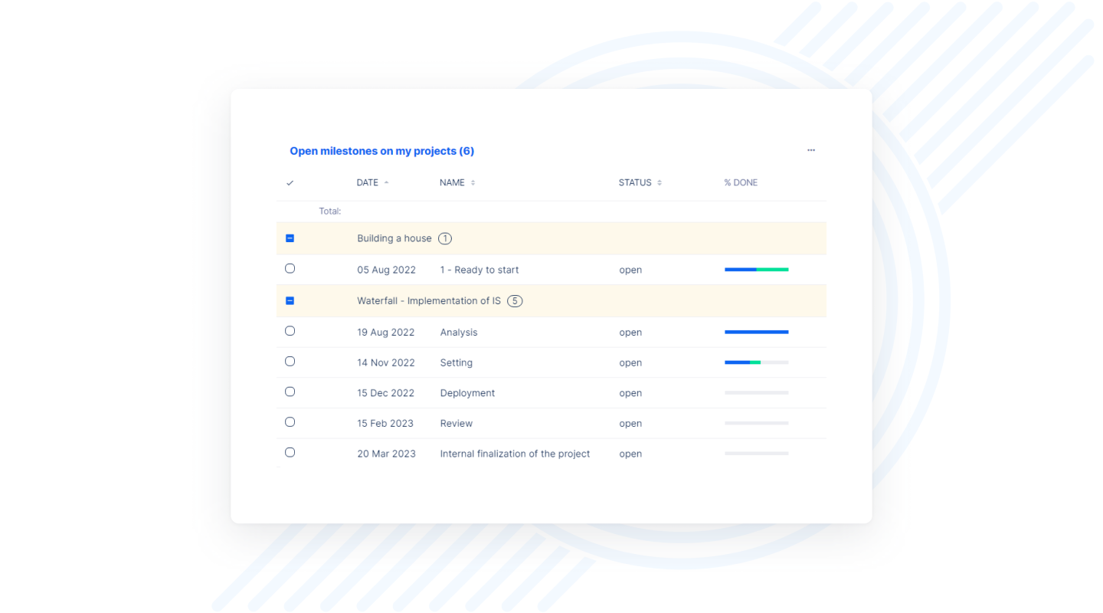
Task: Open the Open milestones on my projects link
Action: (381, 151)
